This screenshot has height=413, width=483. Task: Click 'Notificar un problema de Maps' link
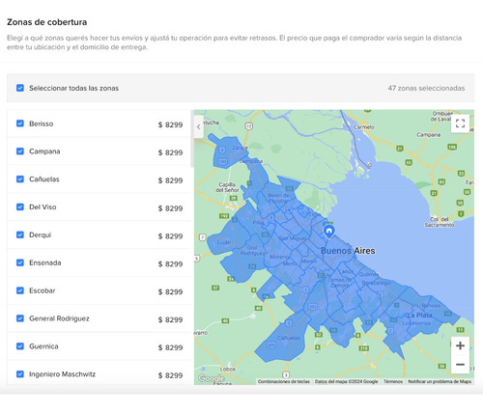click(440, 381)
